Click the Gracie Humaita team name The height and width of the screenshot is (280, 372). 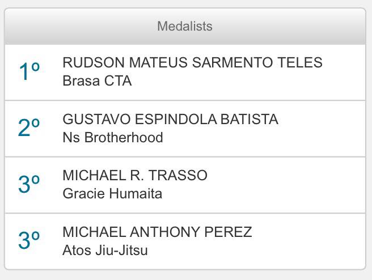click(112, 194)
